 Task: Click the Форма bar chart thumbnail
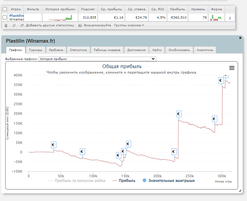tap(216, 18)
